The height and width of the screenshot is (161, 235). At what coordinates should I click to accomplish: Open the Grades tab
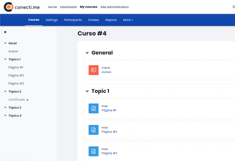click(93, 20)
